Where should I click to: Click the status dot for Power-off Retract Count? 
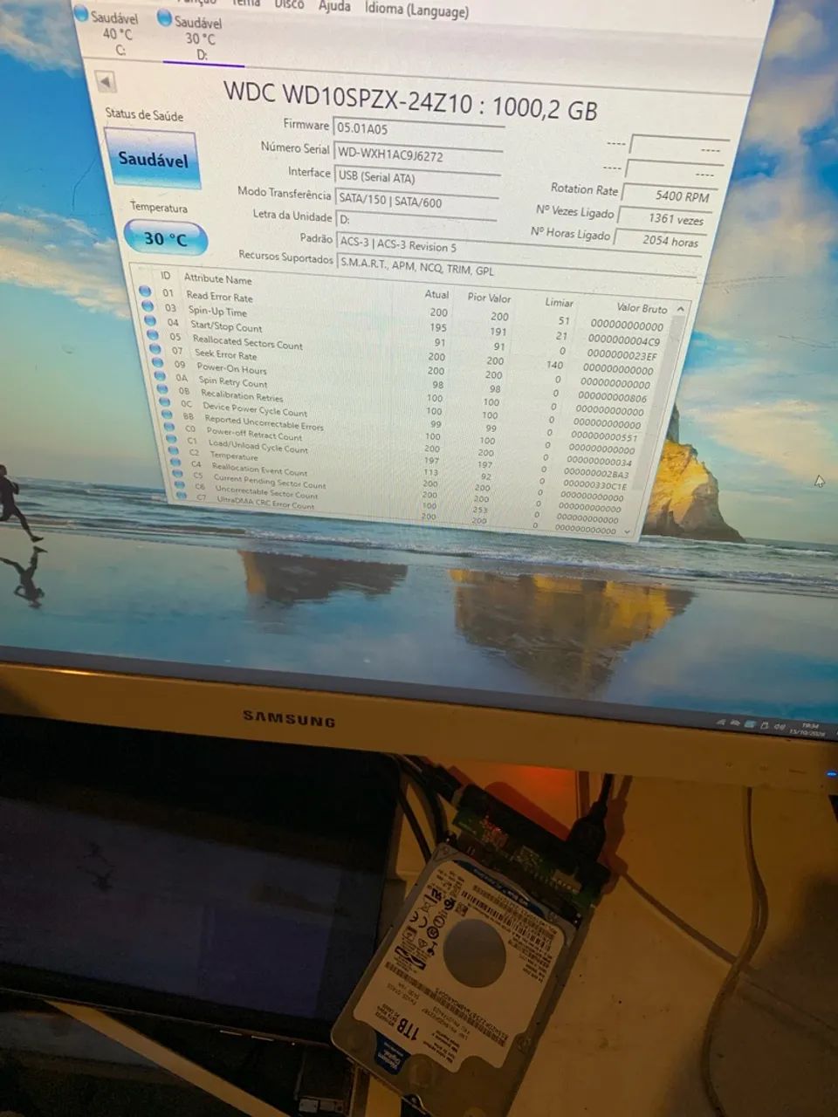point(170,427)
